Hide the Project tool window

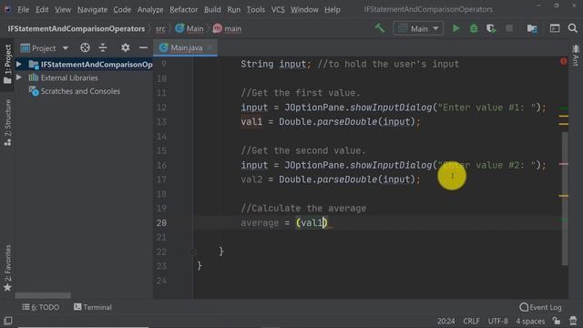(x=143, y=47)
